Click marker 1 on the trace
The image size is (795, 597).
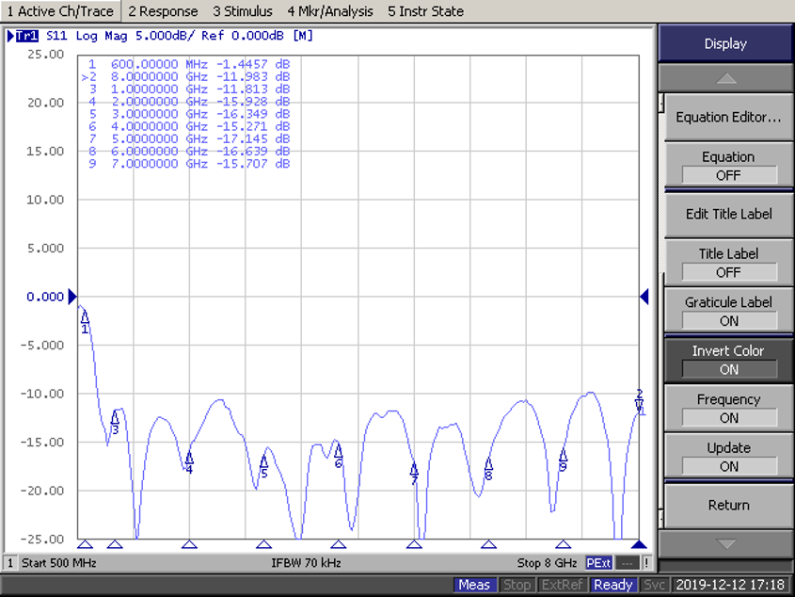85,321
